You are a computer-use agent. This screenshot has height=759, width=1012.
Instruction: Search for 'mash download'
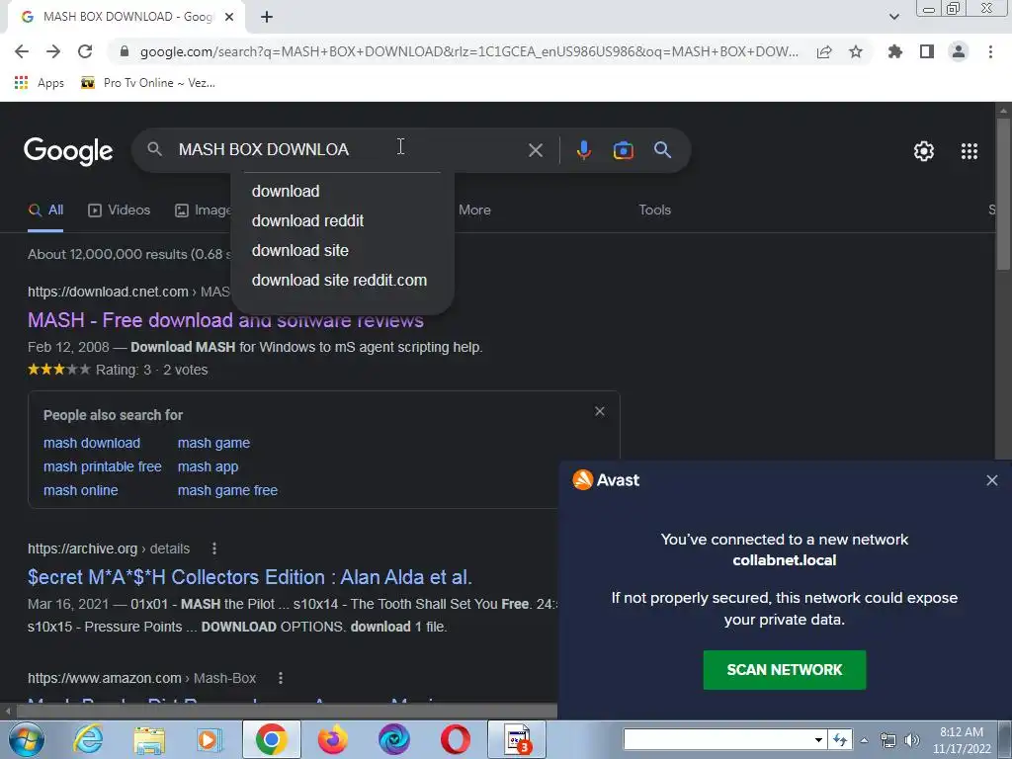coord(92,443)
